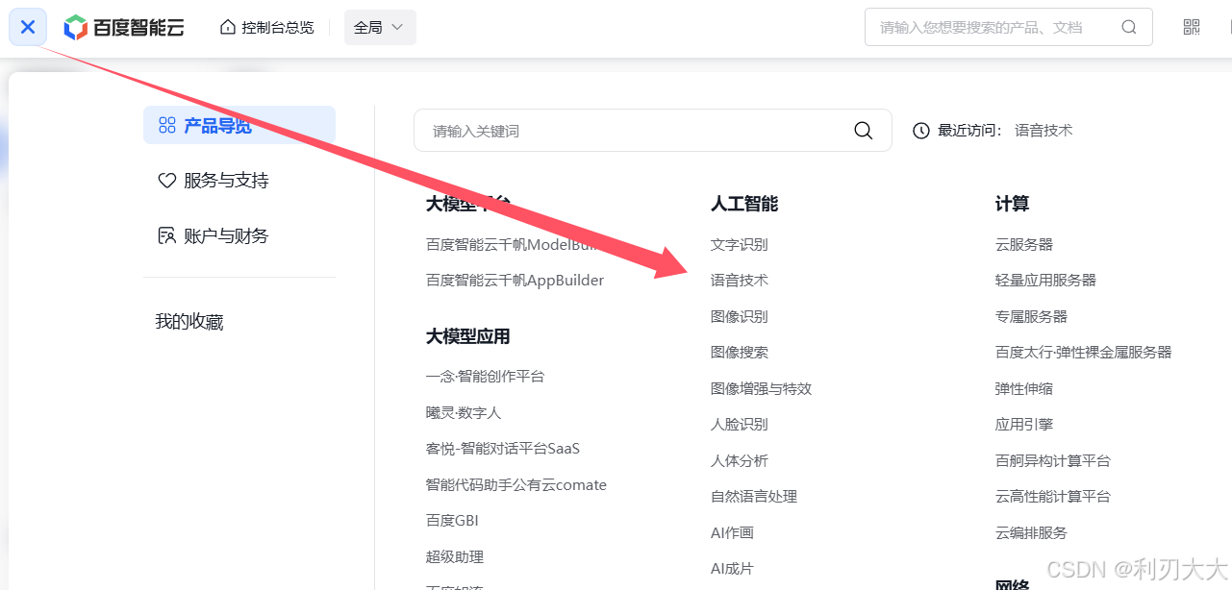Open 一念·智能创作平台
1232x590 pixels.
486,377
